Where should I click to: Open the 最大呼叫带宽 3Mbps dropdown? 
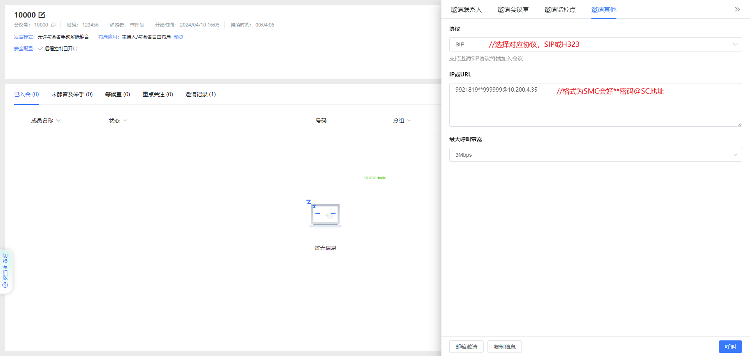[595, 155]
